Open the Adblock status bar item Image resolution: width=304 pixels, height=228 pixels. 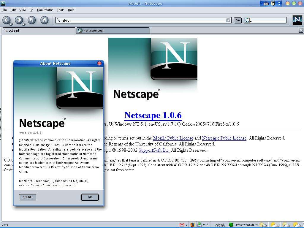220,225
